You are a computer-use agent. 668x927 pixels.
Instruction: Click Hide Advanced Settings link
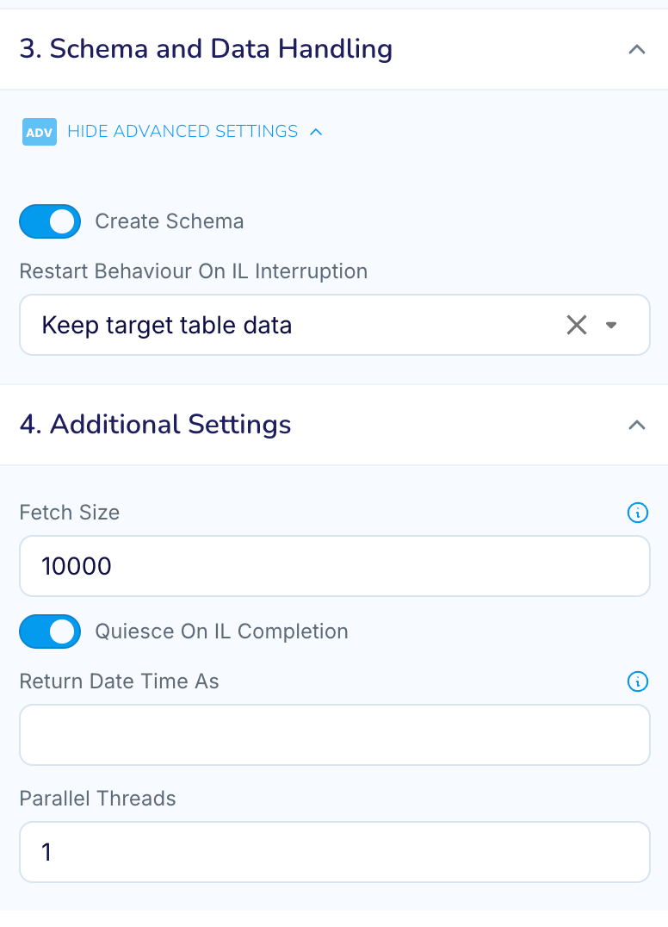pyautogui.click(x=182, y=131)
